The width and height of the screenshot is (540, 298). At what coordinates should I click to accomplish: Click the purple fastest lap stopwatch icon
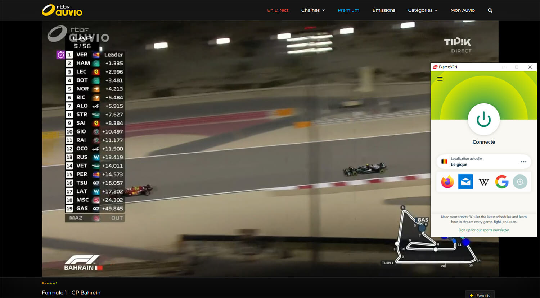60,55
